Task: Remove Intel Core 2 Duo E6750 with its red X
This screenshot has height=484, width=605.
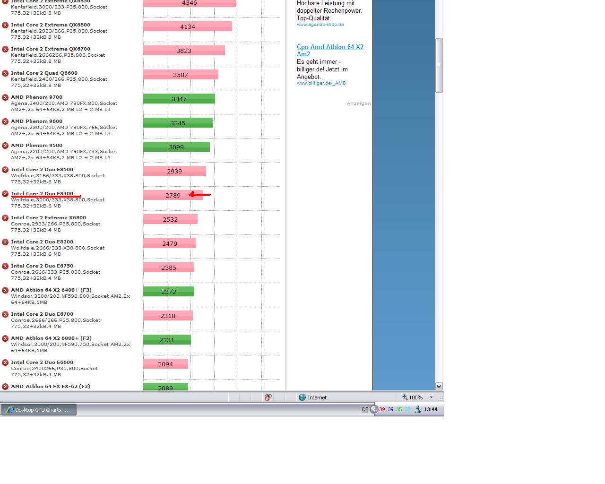Action: point(5,266)
